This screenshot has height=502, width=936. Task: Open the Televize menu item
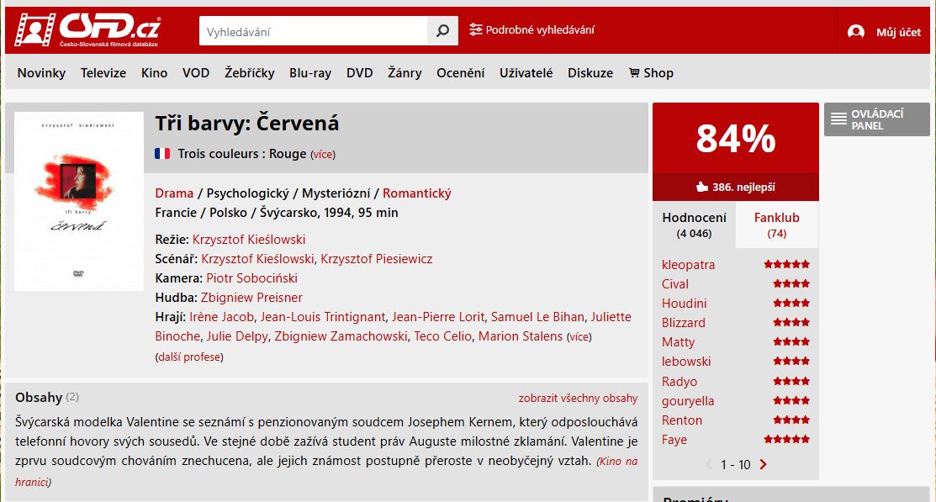(103, 73)
